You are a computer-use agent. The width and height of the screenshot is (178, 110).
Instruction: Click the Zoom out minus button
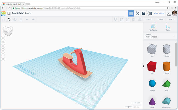tap(3, 54)
